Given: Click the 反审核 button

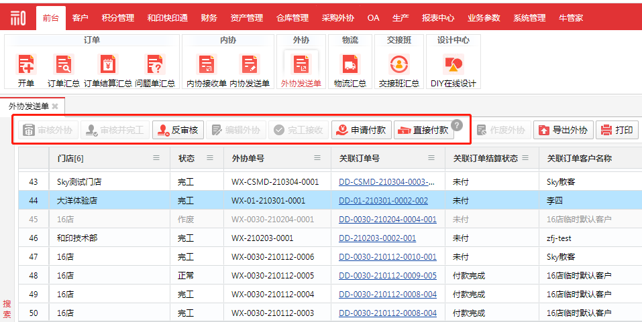Looking at the screenshot, I should 177,130.
